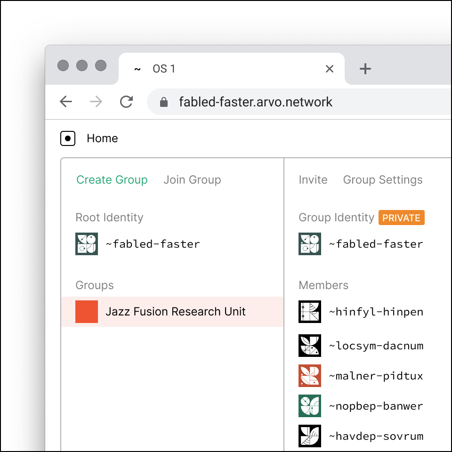Click the ~havdep-sovrum sigil icon

(x=310, y=436)
